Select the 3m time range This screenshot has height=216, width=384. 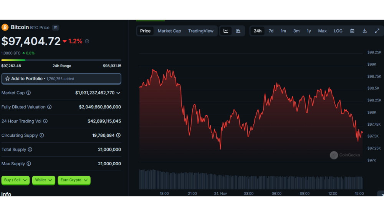(296, 31)
